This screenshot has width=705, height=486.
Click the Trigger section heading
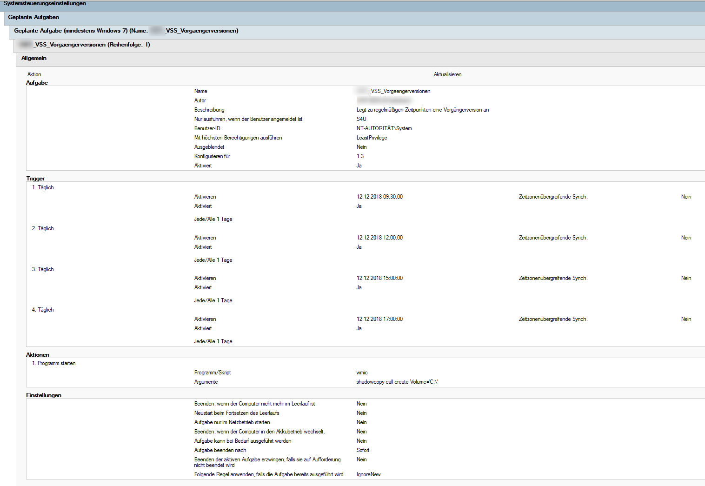click(x=35, y=179)
